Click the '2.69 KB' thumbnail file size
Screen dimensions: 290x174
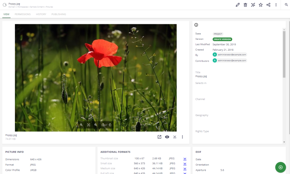click(x=157, y=158)
